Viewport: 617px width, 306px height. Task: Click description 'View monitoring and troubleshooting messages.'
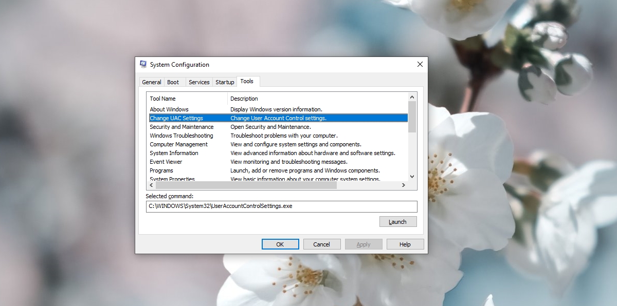289,162
